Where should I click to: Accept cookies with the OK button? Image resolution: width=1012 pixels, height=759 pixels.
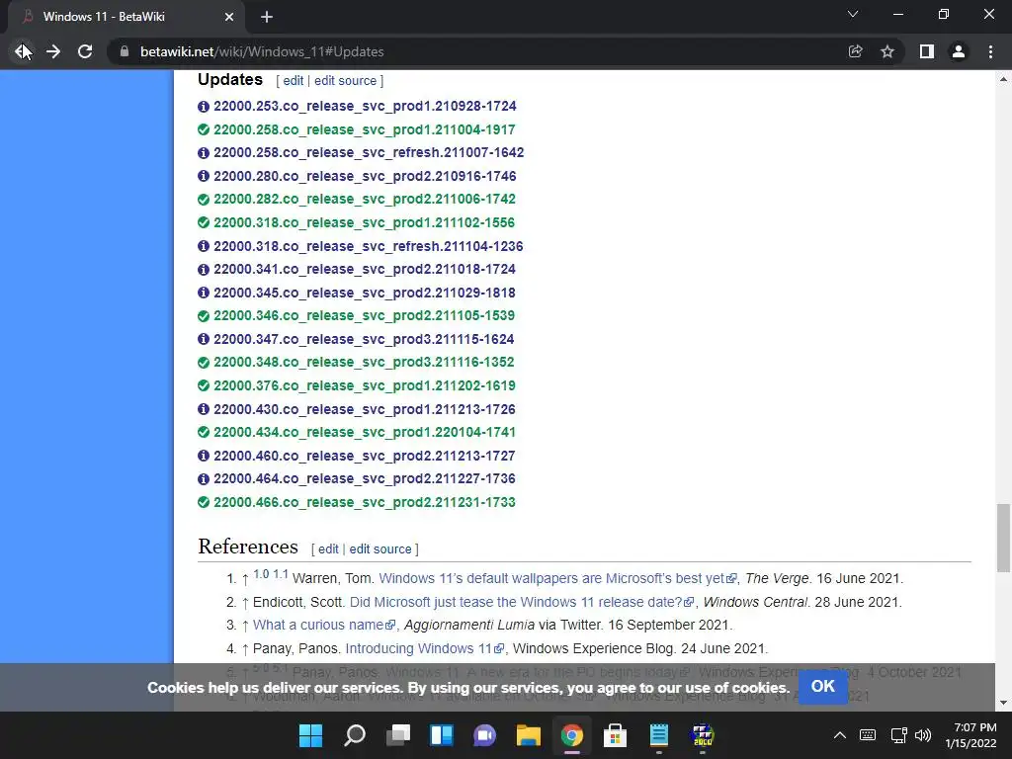coord(823,686)
